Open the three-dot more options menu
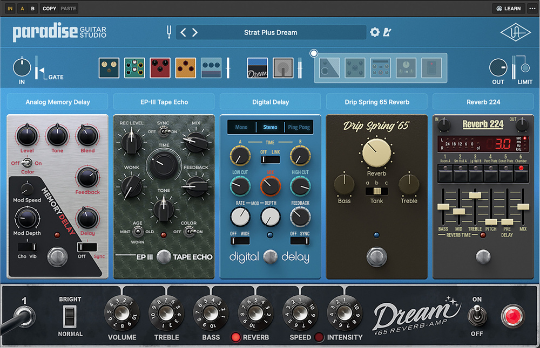 (x=532, y=9)
